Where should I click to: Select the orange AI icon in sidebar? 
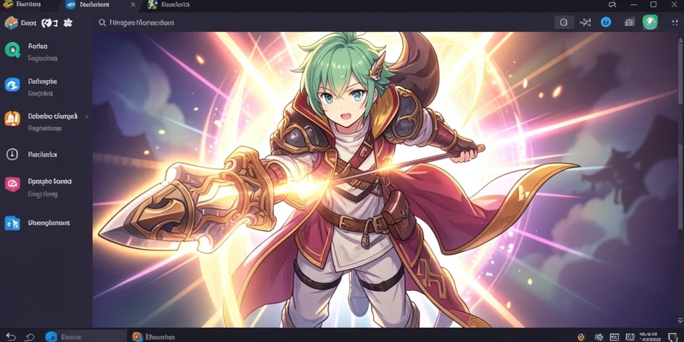[x=12, y=119]
